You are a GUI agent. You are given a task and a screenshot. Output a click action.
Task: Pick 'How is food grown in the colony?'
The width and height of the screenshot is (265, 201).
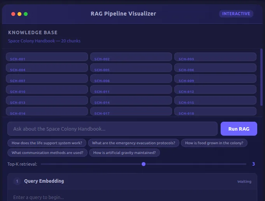pyautogui.click(x=214, y=143)
